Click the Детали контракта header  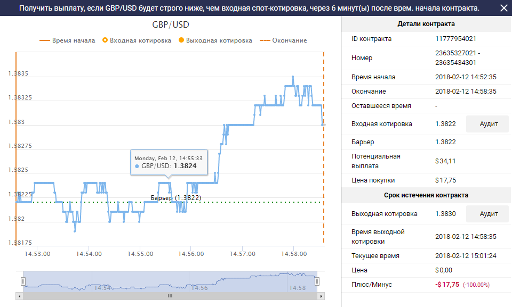pyautogui.click(x=426, y=24)
